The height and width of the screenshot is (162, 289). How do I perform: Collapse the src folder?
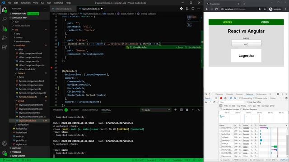pyautogui.click(x=16, y=30)
